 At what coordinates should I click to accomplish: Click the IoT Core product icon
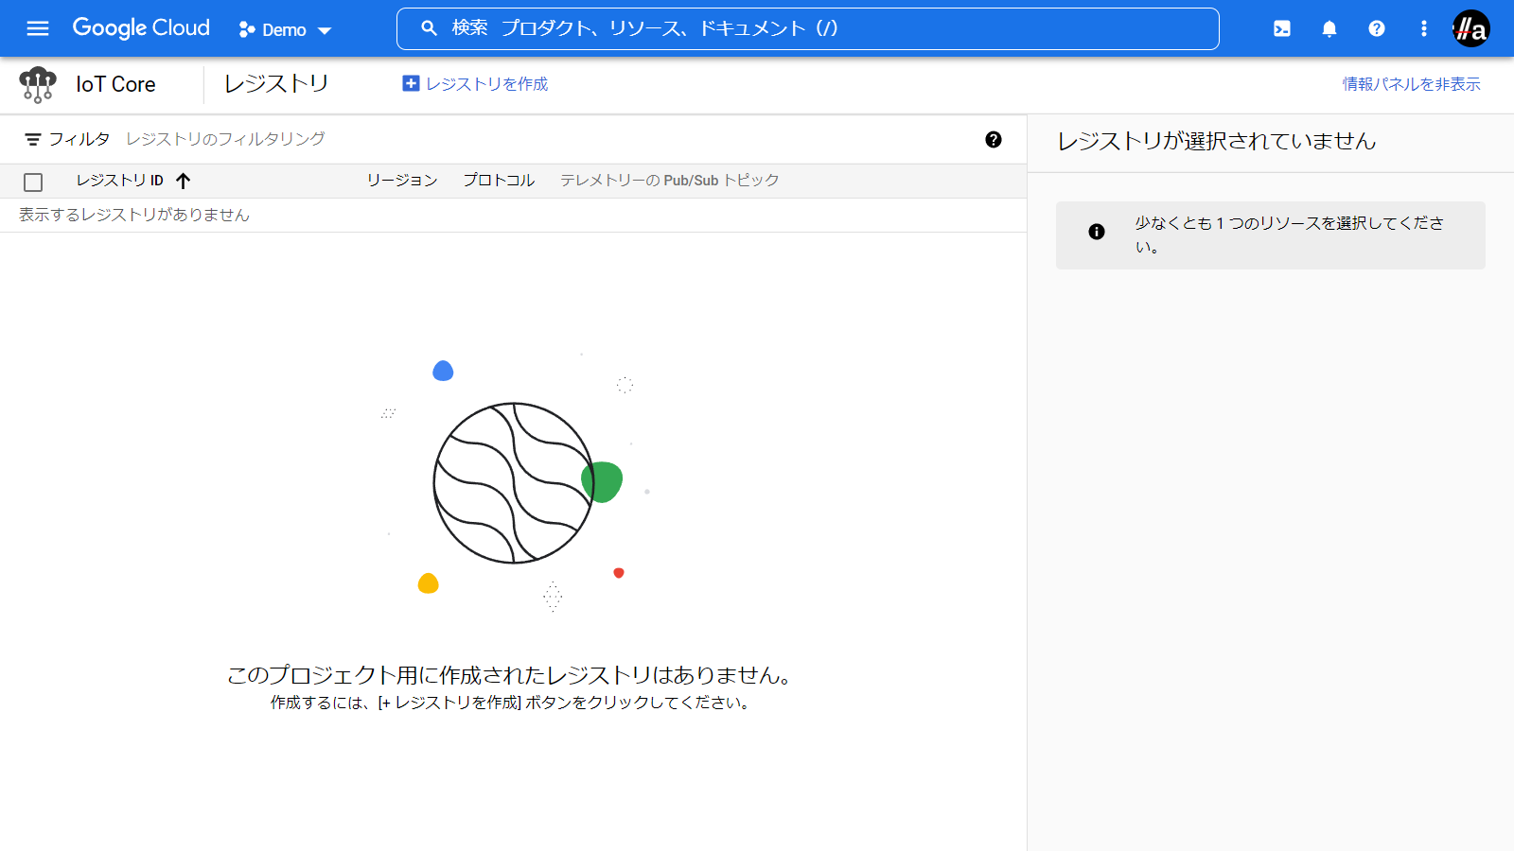(x=38, y=84)
